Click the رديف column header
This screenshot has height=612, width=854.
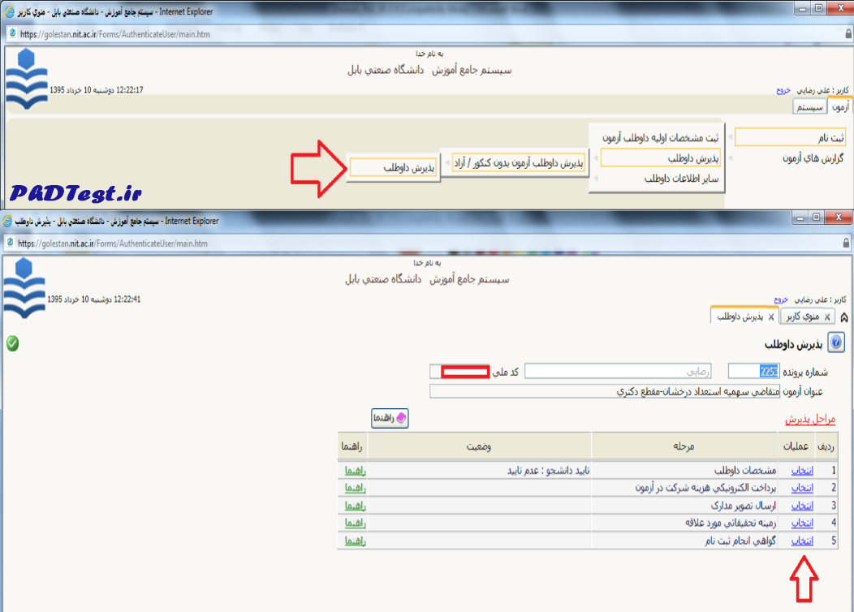coord(826,446)
